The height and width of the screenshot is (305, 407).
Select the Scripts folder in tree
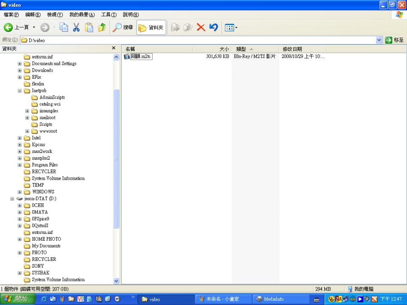point(42,124)
